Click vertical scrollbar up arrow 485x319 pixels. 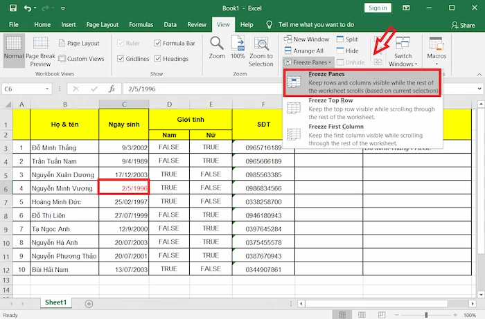481,104
